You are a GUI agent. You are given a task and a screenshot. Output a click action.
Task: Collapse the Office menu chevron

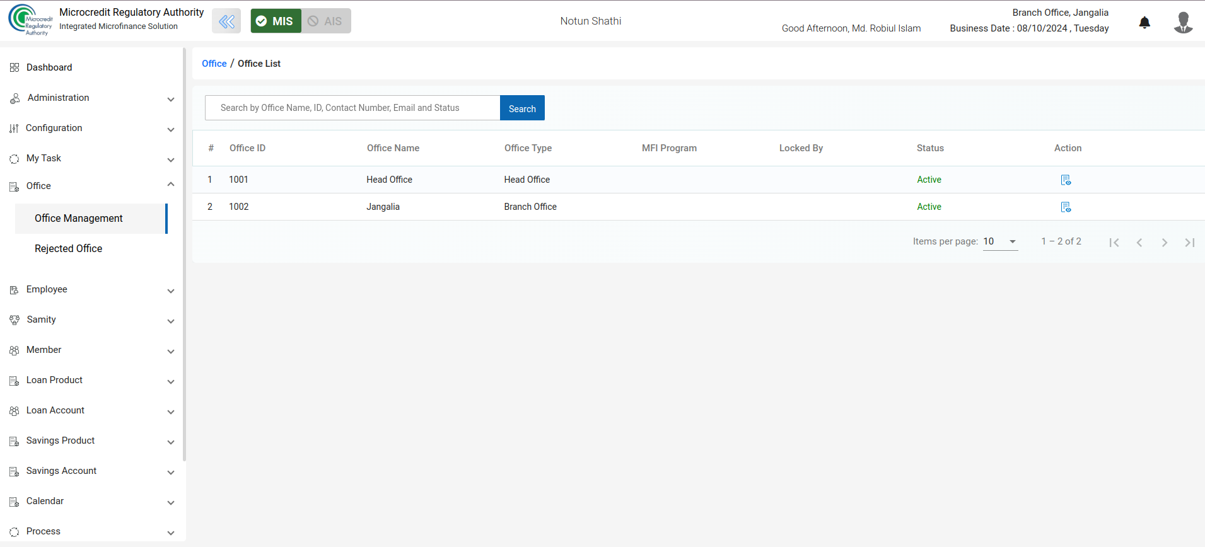pos(171,184)
